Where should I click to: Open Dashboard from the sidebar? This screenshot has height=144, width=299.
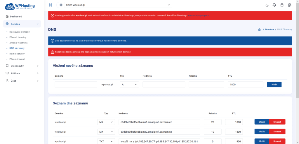[x=16, y=16]
